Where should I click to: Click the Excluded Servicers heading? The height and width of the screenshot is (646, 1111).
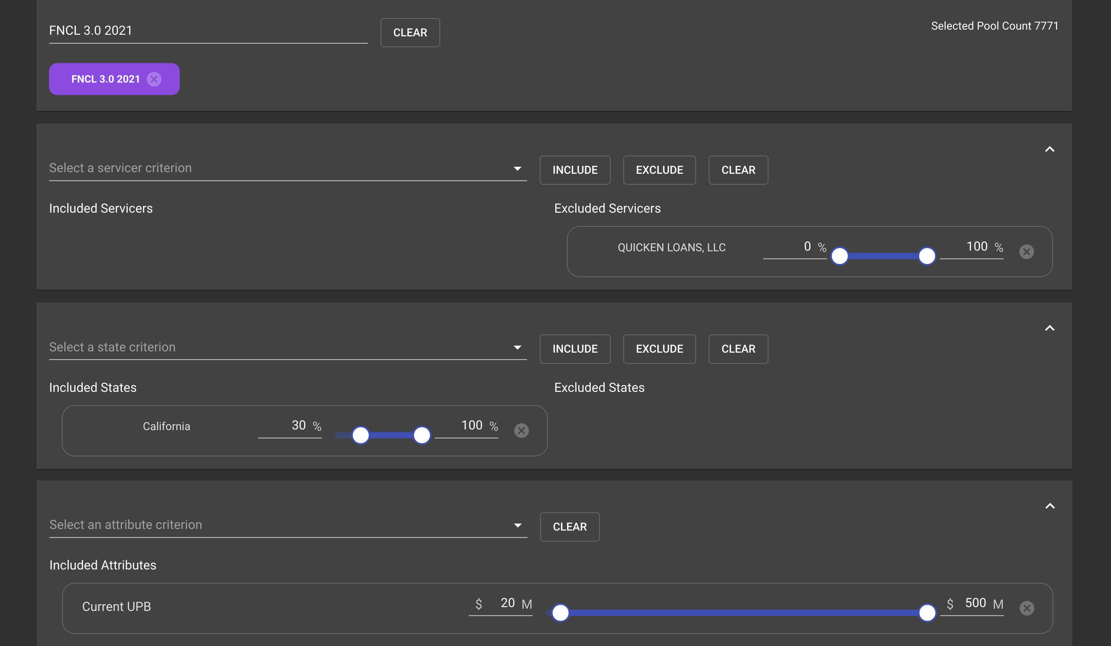(x=607, y=209)
